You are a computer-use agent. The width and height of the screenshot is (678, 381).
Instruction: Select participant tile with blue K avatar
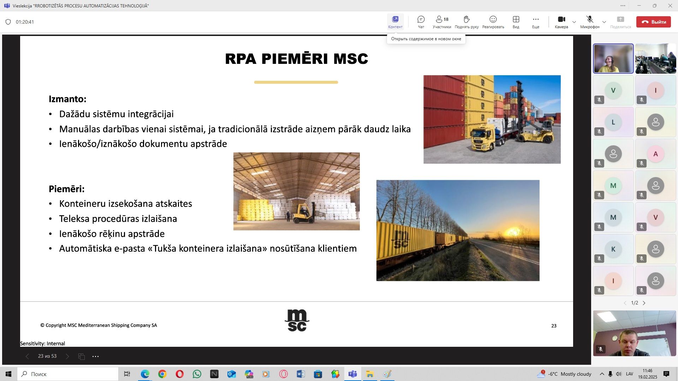[613, 249]
